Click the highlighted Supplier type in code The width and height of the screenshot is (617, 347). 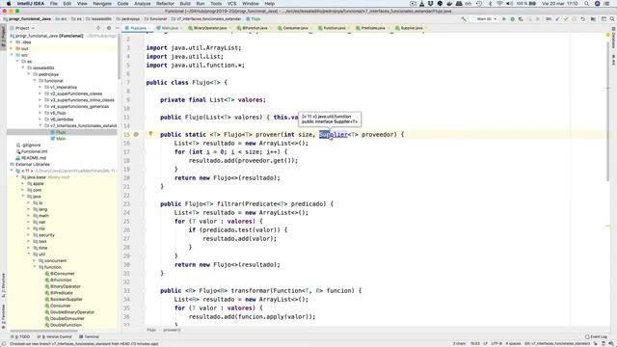point(334,135)
